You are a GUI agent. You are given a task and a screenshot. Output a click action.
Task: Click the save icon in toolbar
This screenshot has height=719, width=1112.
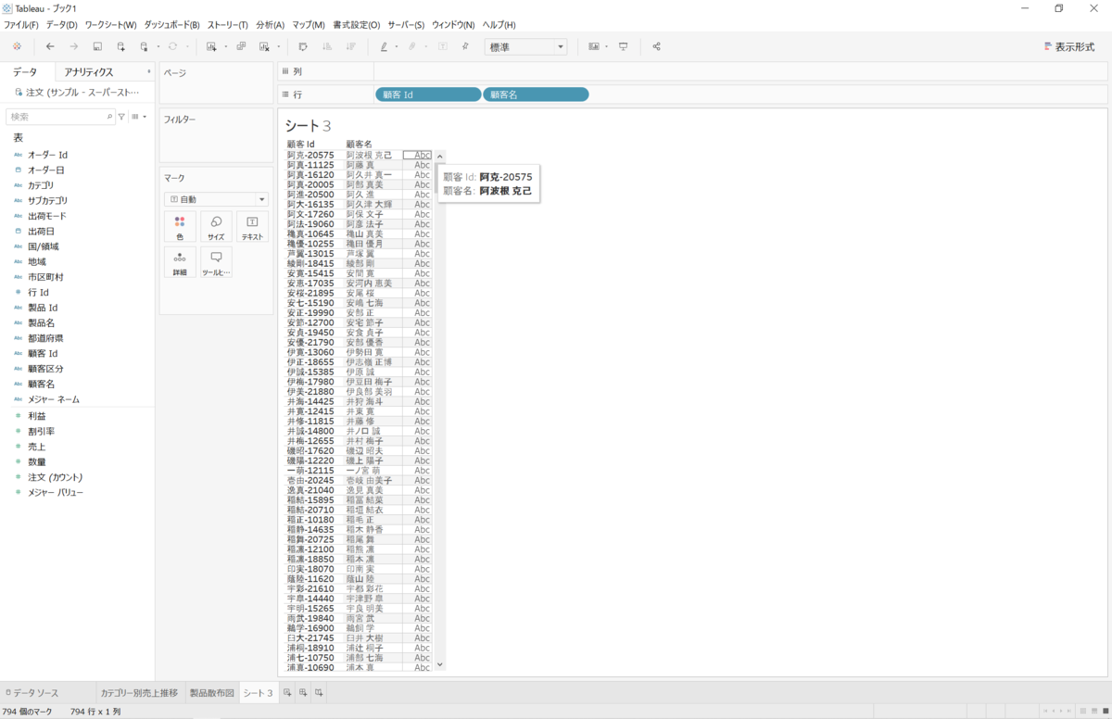(97, 46)
